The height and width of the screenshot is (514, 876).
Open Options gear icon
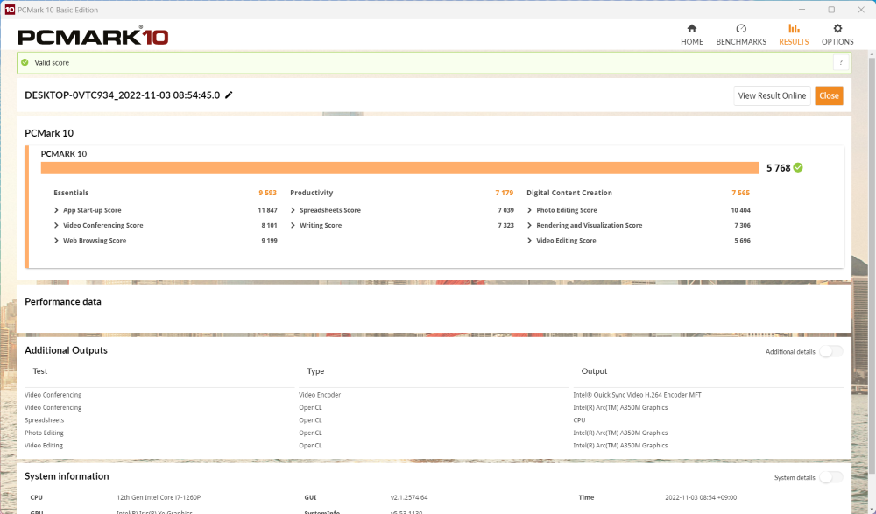point(837,29)
